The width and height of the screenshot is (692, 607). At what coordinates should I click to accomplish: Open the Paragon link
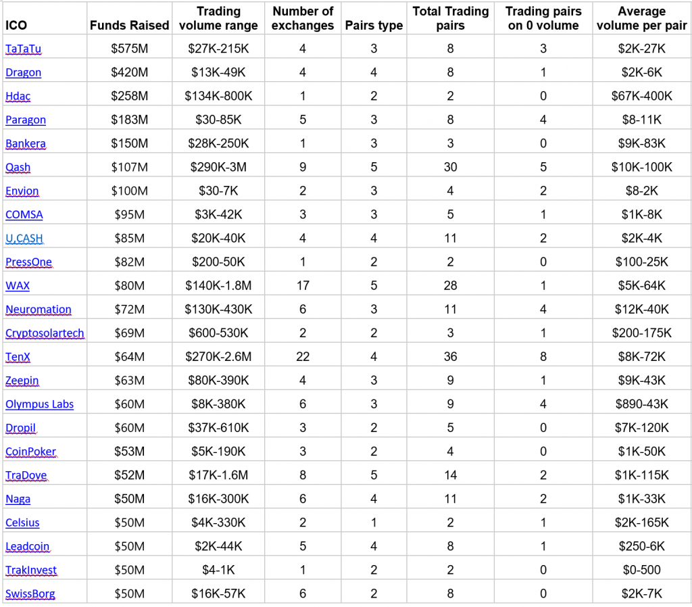pos(26,120)
